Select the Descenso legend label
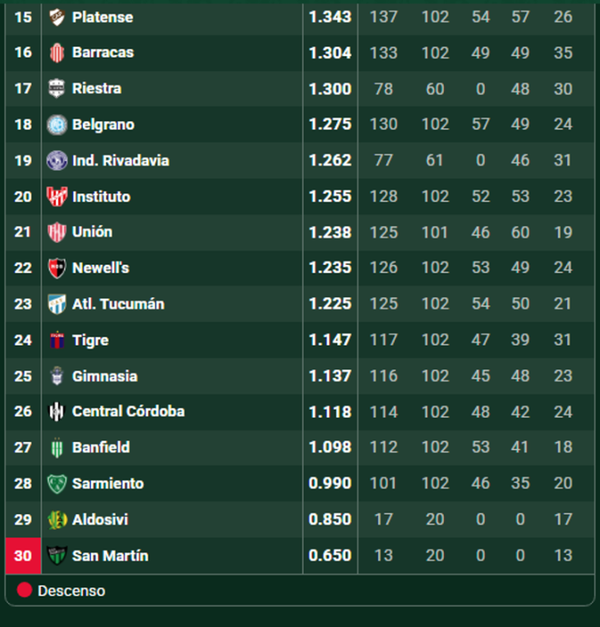This screenshot has width=600, height=627. (72, 591)
